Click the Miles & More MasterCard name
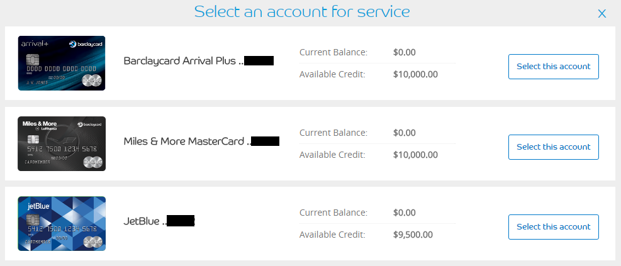The width and height of the screenshot is (621, 266). tap(186, 141)
